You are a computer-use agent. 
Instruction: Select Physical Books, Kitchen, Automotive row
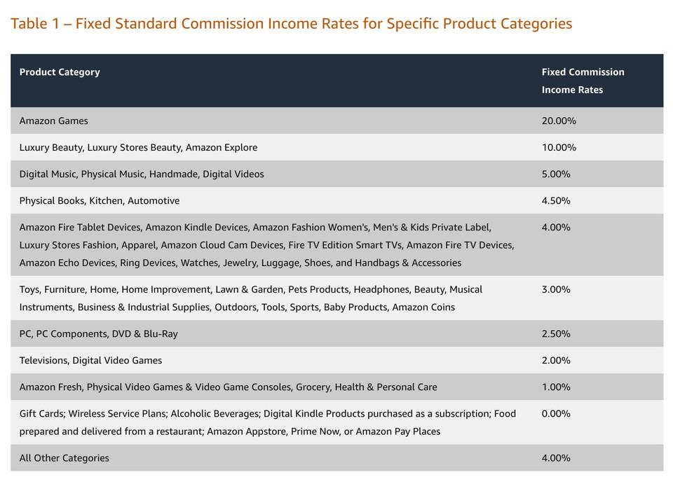coord(337,200)
